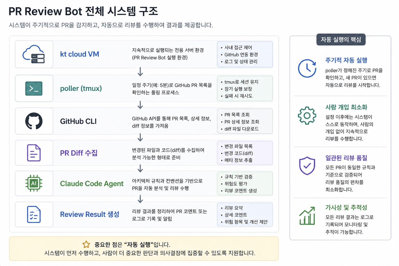Screen dimensions: 399x266
Task: Click the description 확인하는 폴링 프로세스
Action: 155,92
